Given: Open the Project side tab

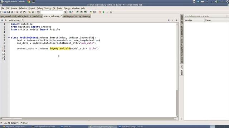Looking at the screenshot, I should [182, 42].
